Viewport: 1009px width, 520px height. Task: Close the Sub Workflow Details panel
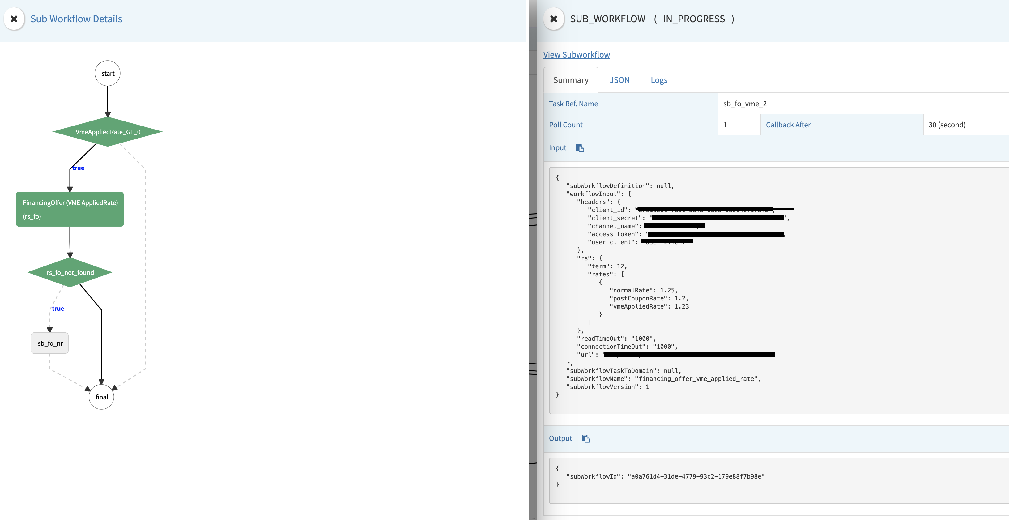pyautogui.click(x=14, y=19)
